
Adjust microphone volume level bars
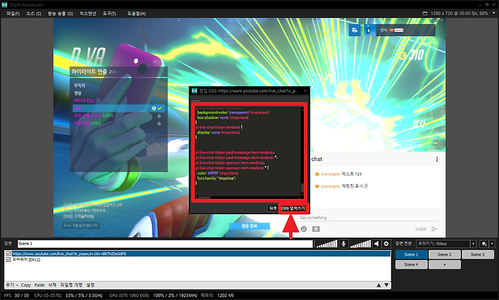tap(327, 244)
